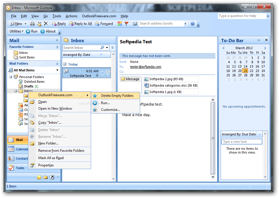Choose Mark All as Read
This screenshot has height=198, width=279.
[x=60, y=158]
